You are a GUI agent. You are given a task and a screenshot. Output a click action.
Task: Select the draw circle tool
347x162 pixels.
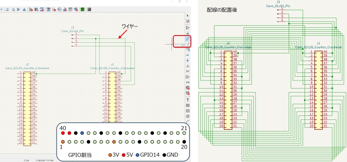click(x=188, y=116)
